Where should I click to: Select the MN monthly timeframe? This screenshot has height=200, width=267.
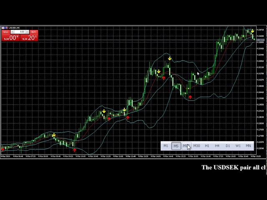(248, 146)
